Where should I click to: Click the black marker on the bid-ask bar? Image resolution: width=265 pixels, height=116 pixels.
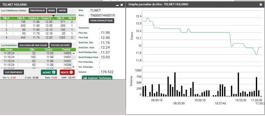tap(54, 16)
